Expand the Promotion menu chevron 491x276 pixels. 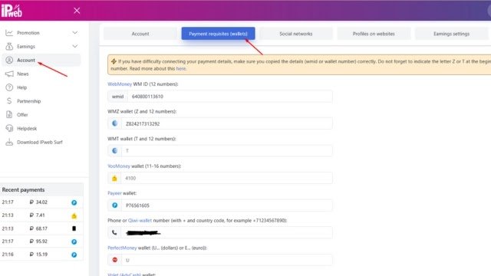point(75,32)
